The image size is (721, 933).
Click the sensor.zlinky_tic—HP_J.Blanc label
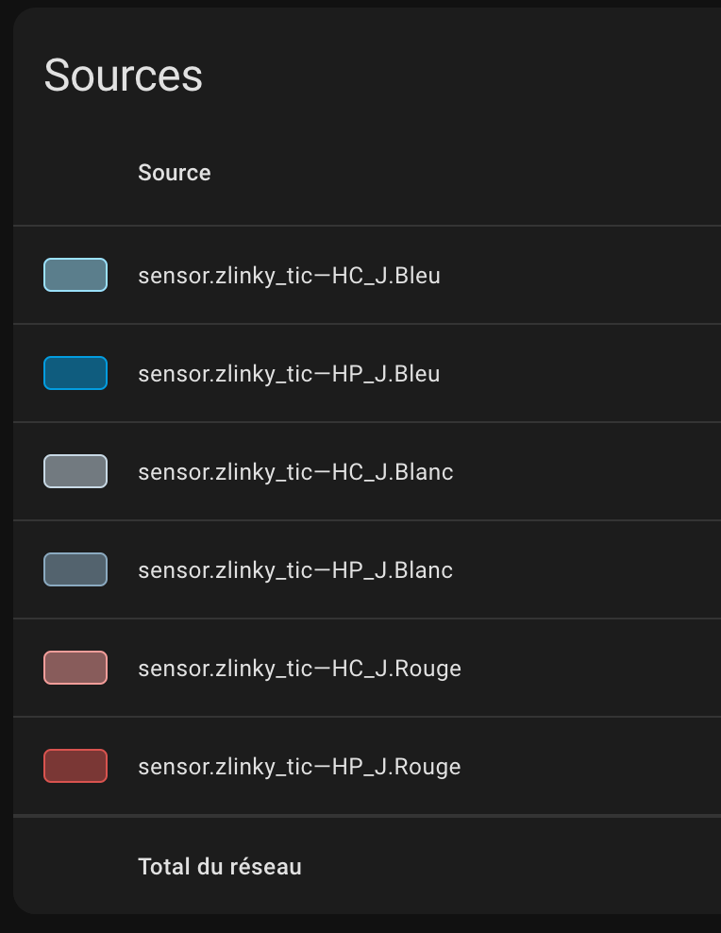(x=295, y=570)
